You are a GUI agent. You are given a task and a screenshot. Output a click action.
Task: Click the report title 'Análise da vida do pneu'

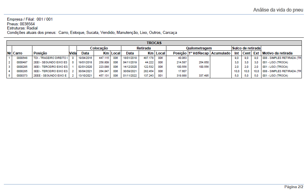(278, 10)
